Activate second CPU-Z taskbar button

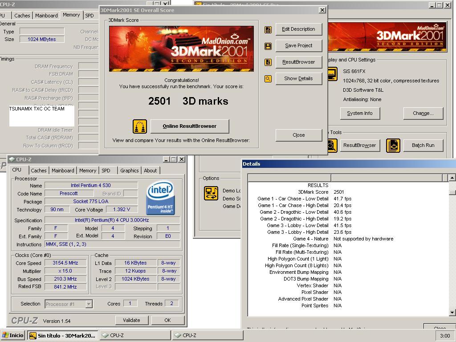tap(208, 335)
